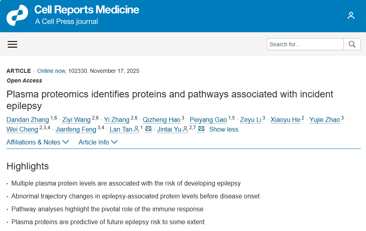366x231 pixels.
Task: Collapse author list with Show less
Action: (x=224, y=129)
